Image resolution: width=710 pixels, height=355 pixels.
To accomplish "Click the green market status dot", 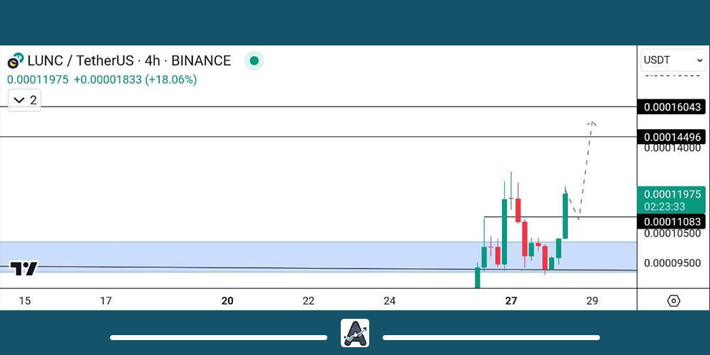I will [x=253, y=61].
